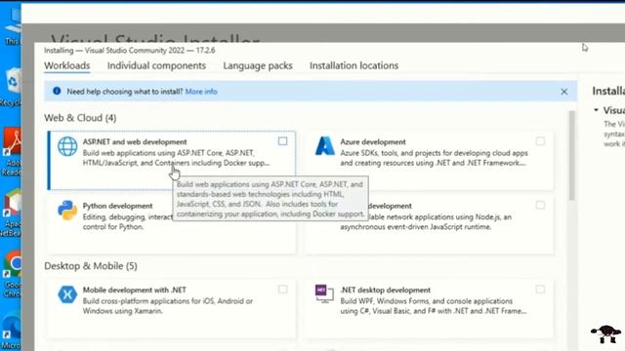This screenshot has height=351, width=625.
Task: Click the Azure development title text
Action: click(373, 141)
